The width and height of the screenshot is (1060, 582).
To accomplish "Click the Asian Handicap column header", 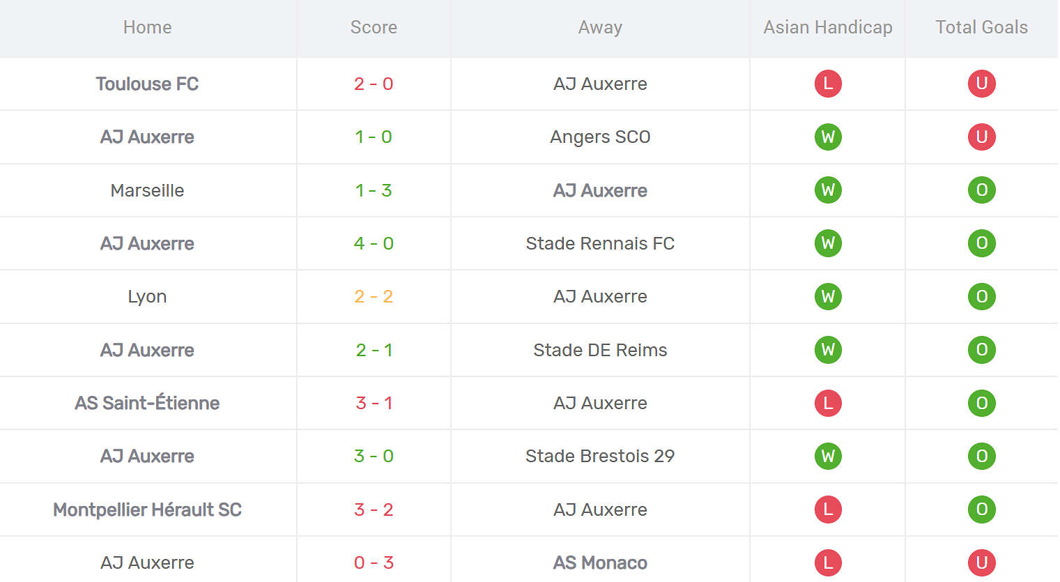I will point(827,27).
